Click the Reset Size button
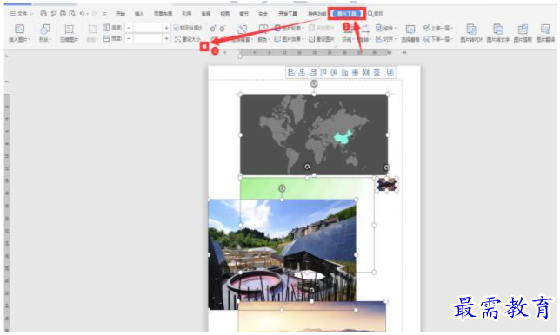The image size is (560, 335). (x=188, y=39)
